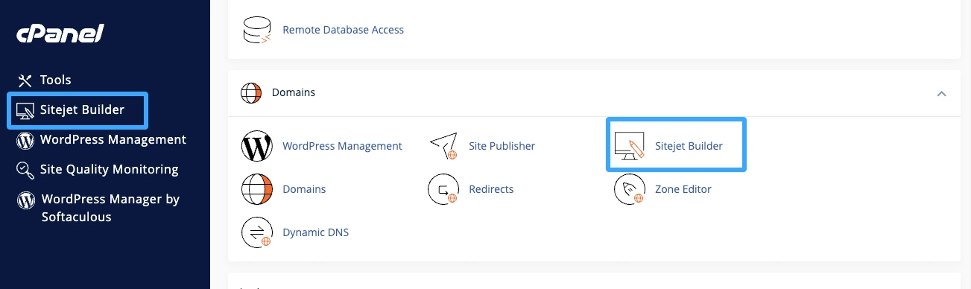The image size is (971, 289).
Task: Open WordPress Manager by Softaculous in the sidebar
Action: [110, 208]
